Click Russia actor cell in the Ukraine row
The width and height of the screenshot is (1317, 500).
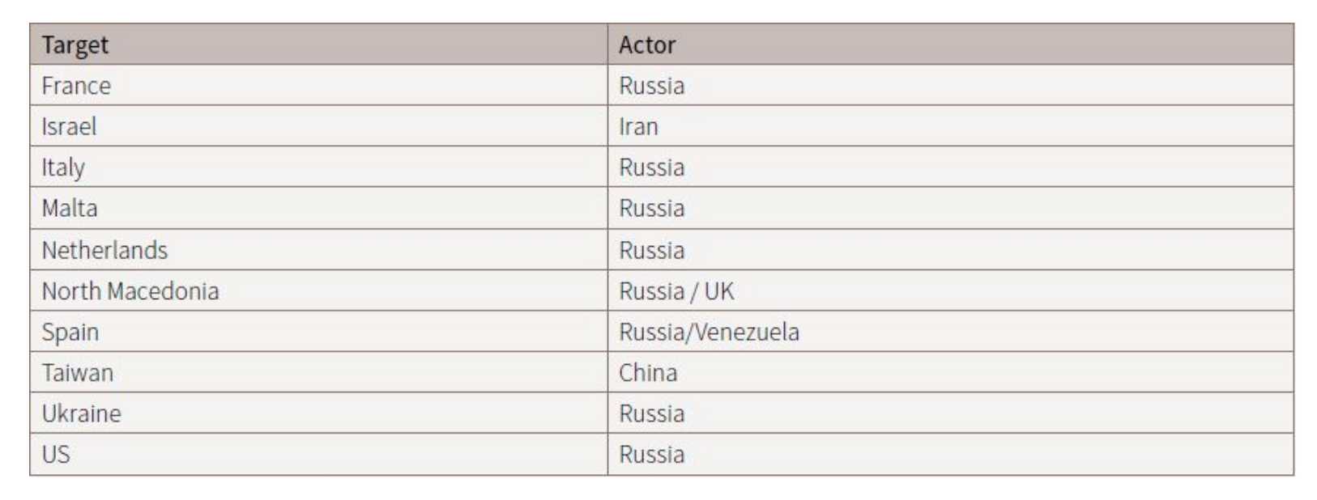point(652,413)
